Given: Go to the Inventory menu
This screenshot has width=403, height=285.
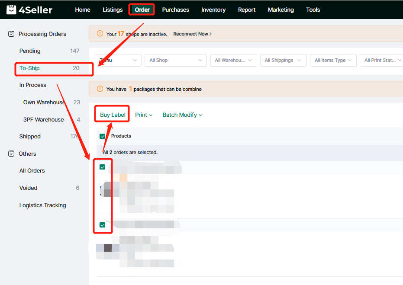Looking at the screenshot, I should 213,10.
